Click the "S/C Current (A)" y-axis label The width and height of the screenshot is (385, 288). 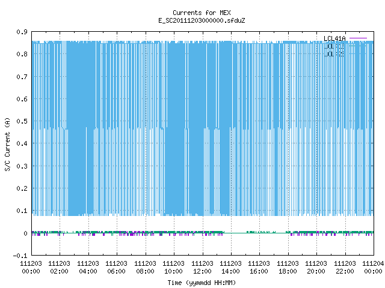pos(8,144)
